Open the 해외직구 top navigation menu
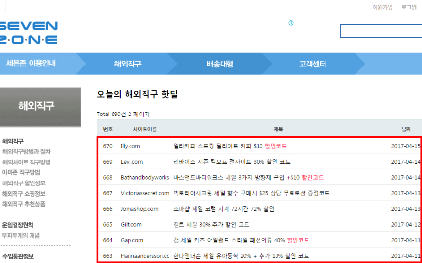422x263 pixels. (128, 64)
